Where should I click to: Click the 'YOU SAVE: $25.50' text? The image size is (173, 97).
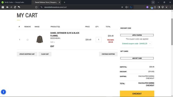click(x=110, y=41)
